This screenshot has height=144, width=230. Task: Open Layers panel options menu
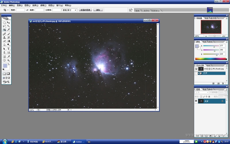click(227, 89)
